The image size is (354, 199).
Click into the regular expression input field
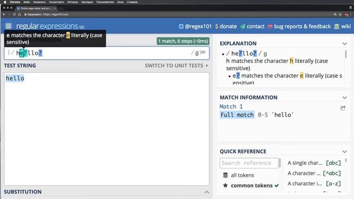click(107, 53)
